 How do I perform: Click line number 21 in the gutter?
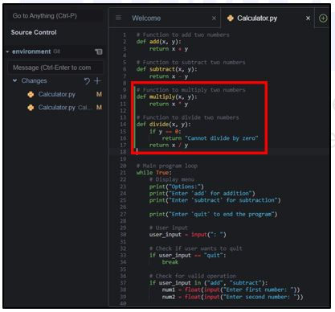pyautogui.click(x=123, y=173)
